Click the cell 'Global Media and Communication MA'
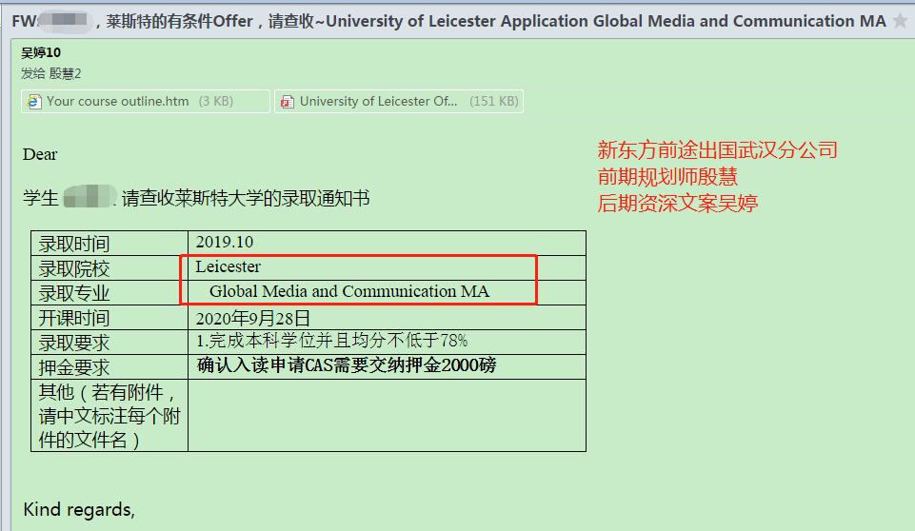 (x=387, y=292)
